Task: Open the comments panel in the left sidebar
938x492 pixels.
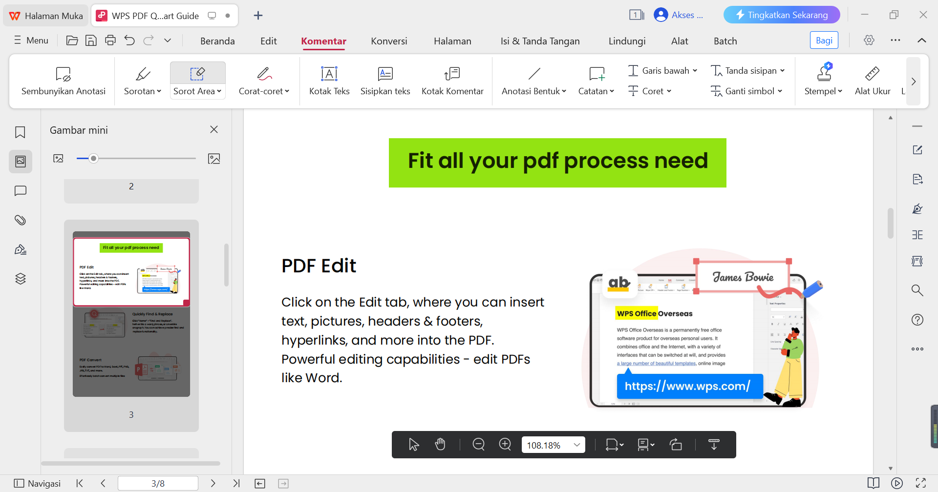Action: [20, 190]
